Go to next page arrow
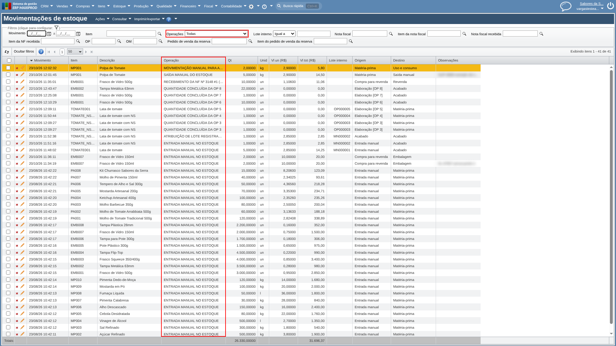This screenshot has height=346, width=616. (86, 52)
